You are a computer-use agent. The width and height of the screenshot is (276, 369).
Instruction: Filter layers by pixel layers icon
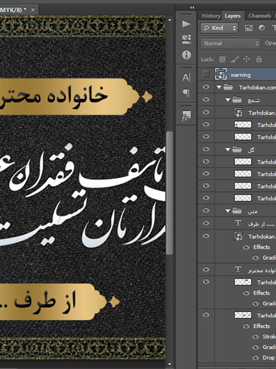tap(248, 28)
